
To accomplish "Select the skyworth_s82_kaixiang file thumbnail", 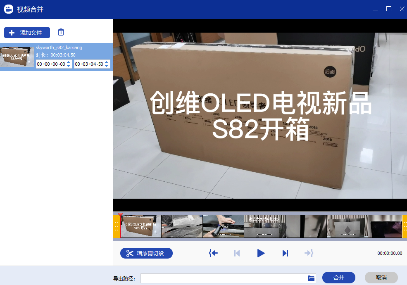I will click(17, 57).
